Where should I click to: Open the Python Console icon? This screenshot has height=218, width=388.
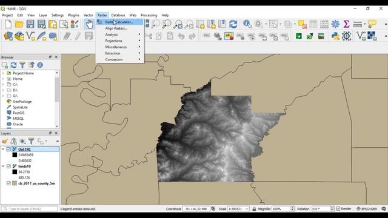(335, 36)
